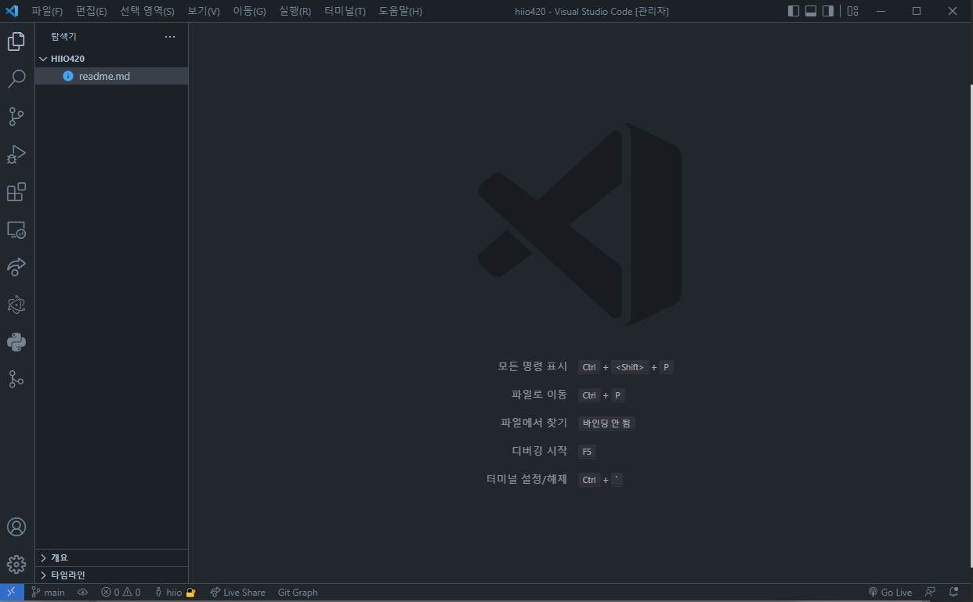Open the remote window indicator in status bar

(12, 593)
